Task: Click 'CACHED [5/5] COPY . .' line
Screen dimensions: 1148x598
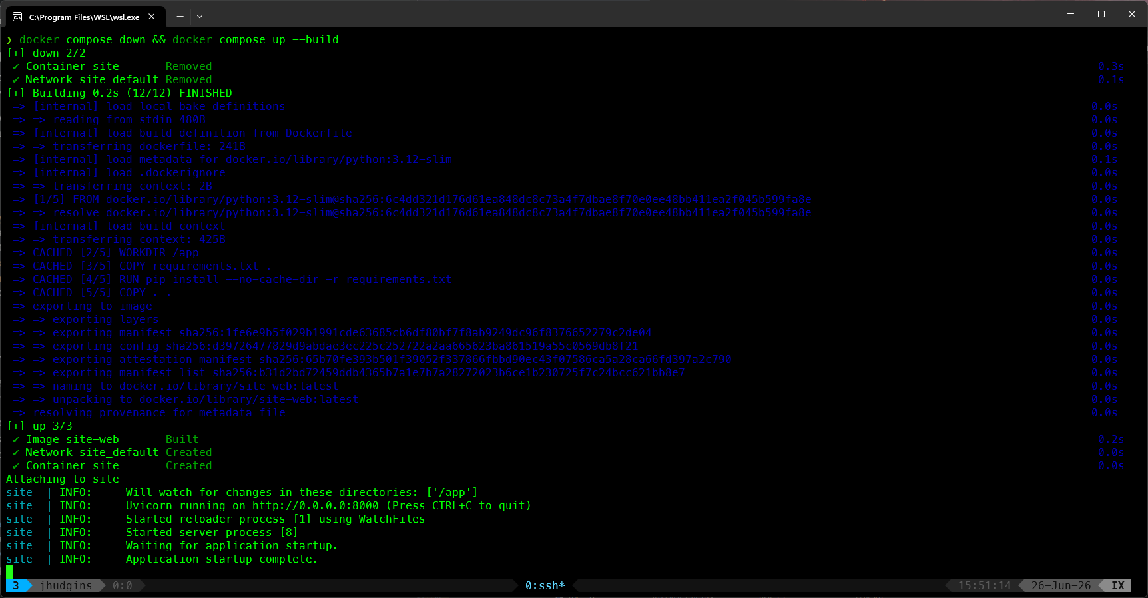Action: click(93, 293)
